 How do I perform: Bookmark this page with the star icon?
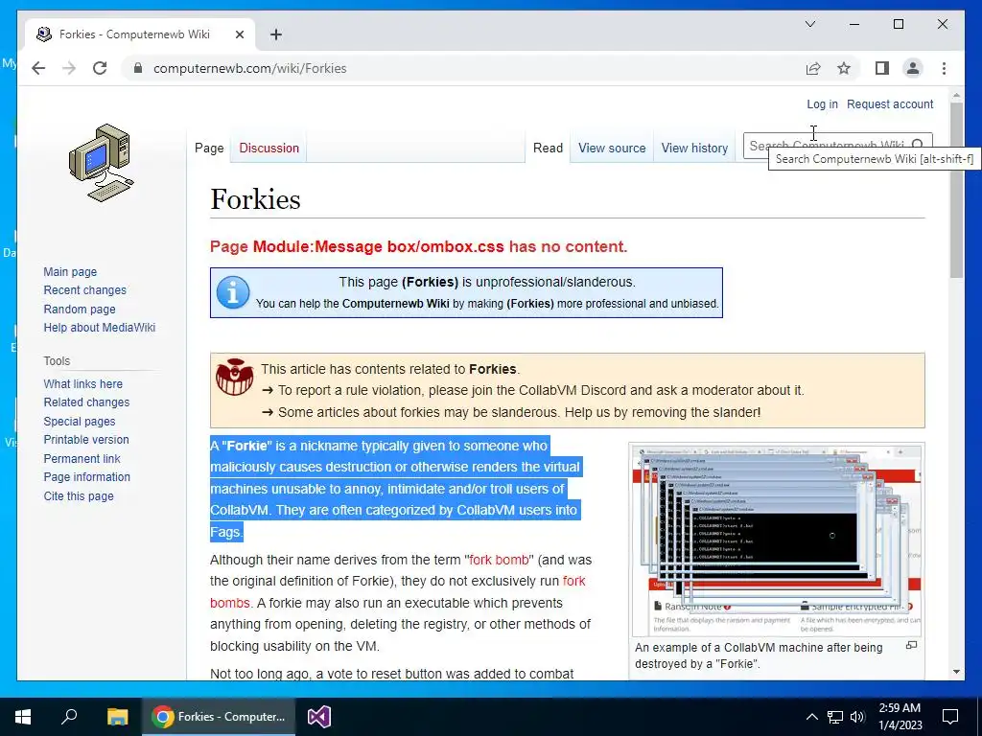point(844,68)
